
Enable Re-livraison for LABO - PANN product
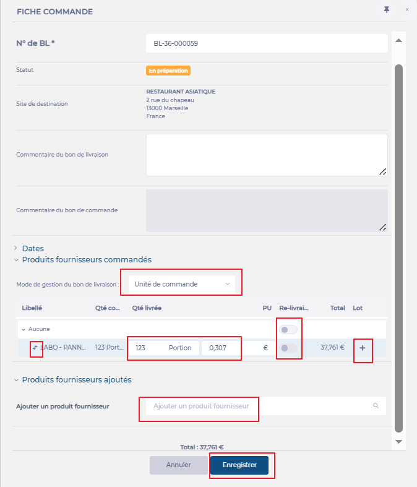[x=288, y=348]
